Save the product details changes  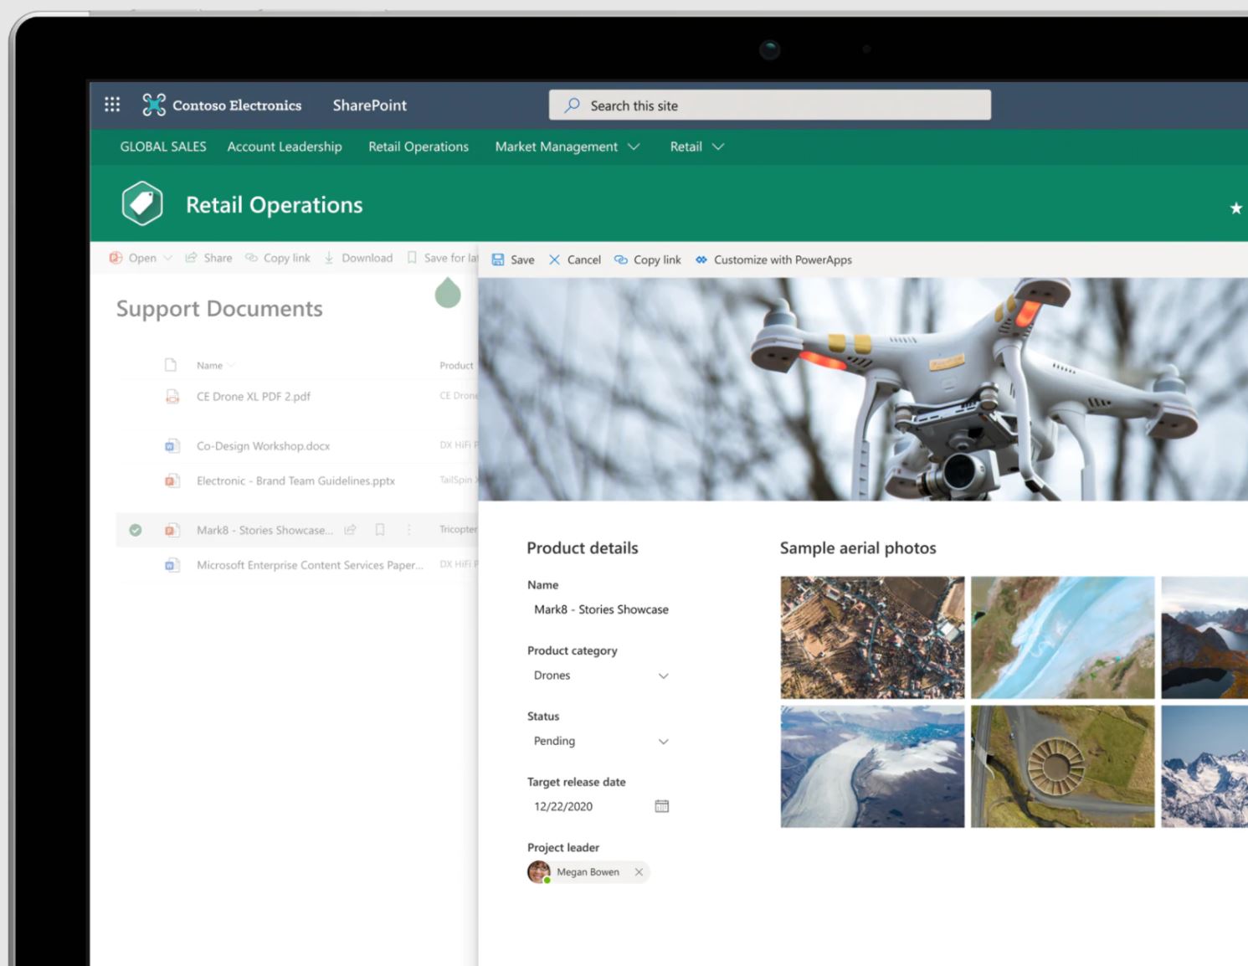[512, 259]
